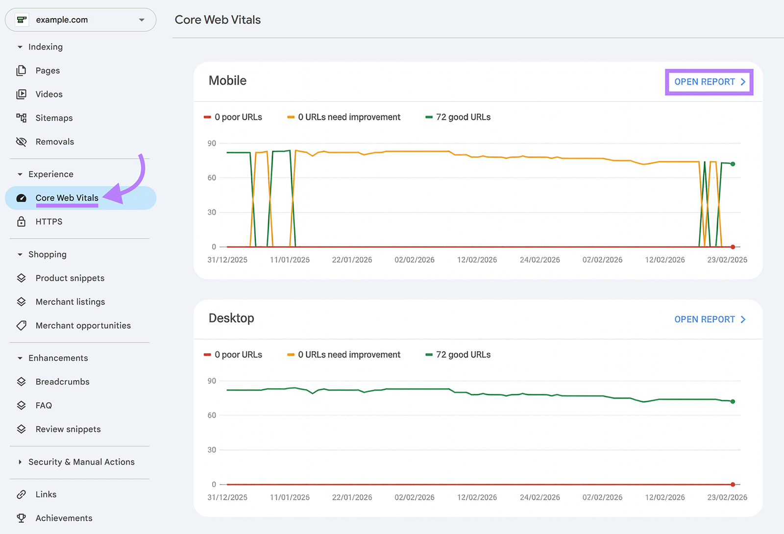Screen dimensions: 784x534
Task: Select the Core Web Vitals report
Action: [x=67, y=198]
